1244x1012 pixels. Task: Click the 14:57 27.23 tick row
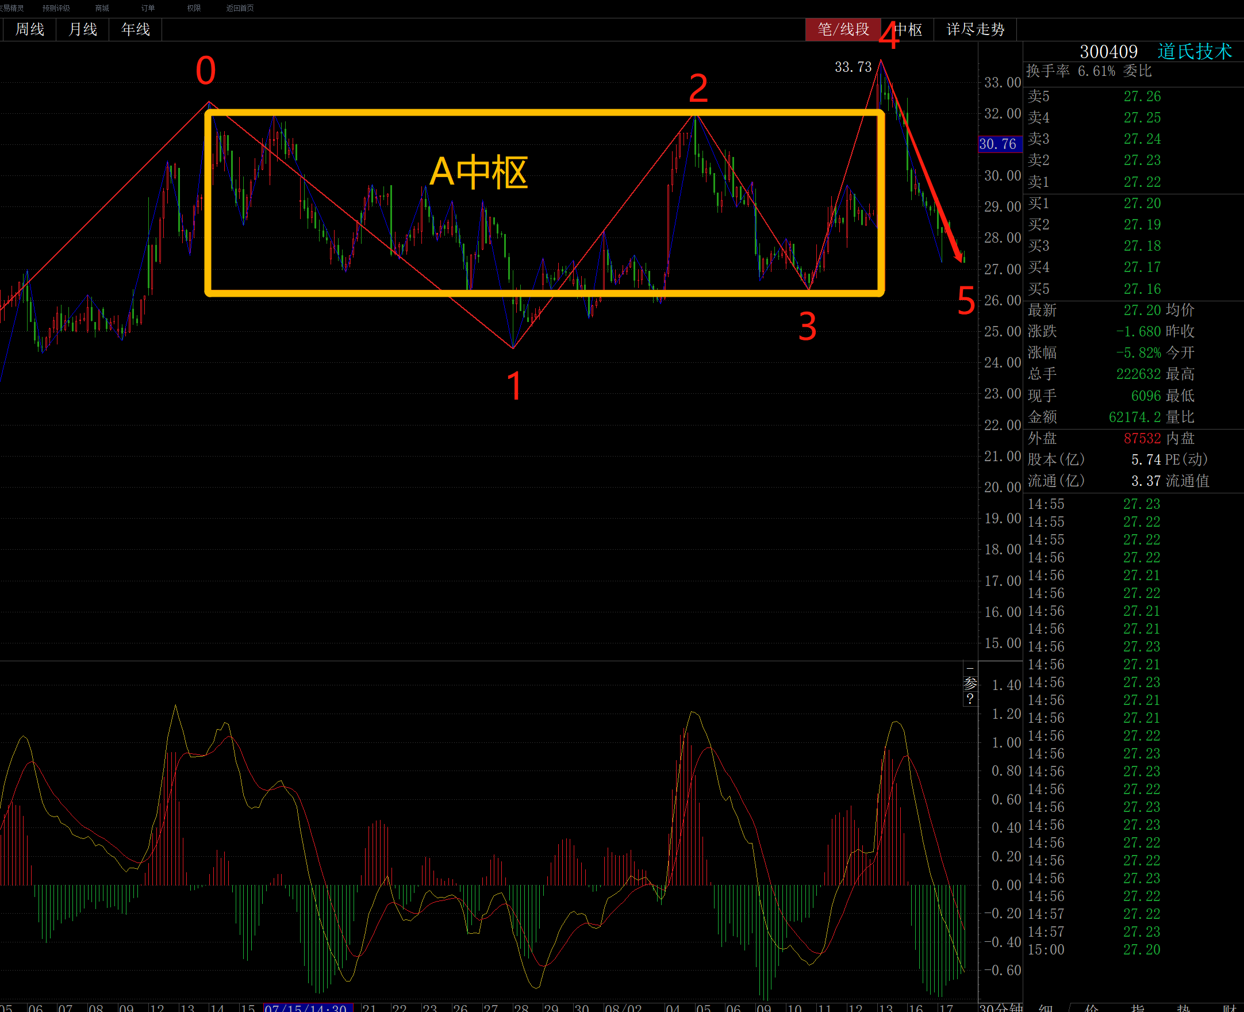[x=1133, y=932]
